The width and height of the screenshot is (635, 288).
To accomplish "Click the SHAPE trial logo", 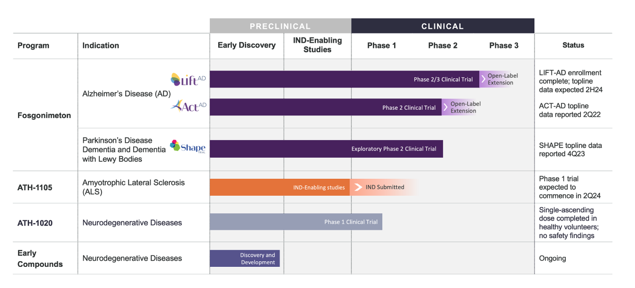I will [188, 147].
